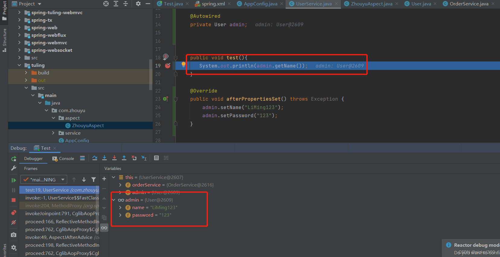Click the Reactor debug mode notification

coord(471,249)
